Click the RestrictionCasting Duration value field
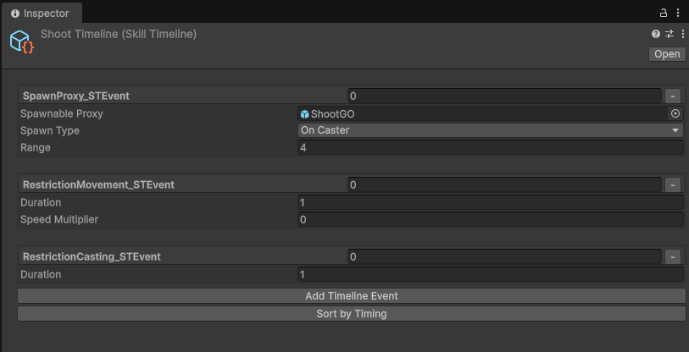 [x=491, y=274]
